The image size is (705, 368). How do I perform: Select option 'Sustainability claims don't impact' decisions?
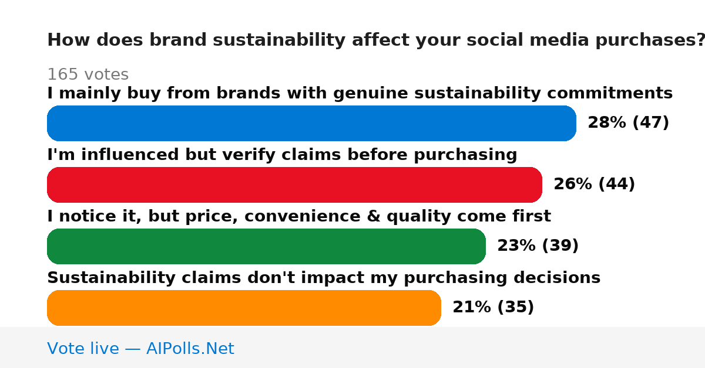click(324, 278)
